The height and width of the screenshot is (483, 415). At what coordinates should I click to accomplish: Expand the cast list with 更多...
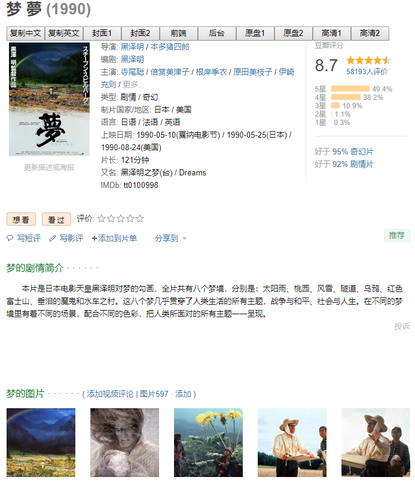(133, 84)
